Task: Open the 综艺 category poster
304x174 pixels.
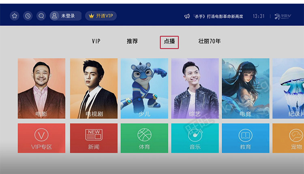Action: click(x=195, y=88)
